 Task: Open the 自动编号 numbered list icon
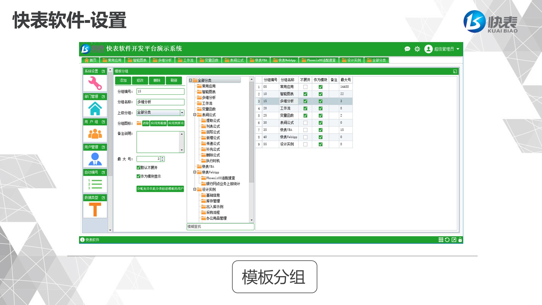(95, 184)
